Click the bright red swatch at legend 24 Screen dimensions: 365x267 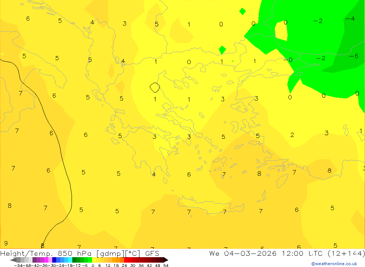[x=126, y=260]
